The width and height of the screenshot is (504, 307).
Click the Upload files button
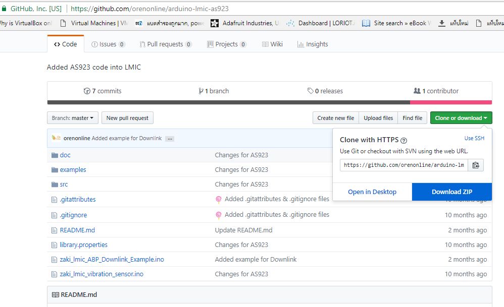coord(378,118)
